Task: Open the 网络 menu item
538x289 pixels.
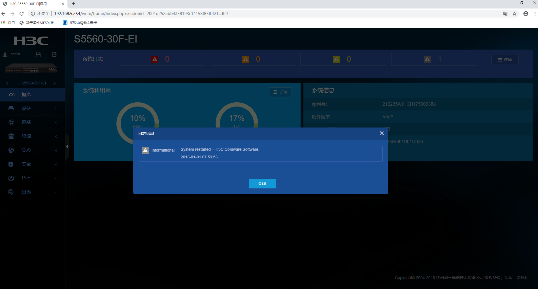Action: (x=33, y=122)
